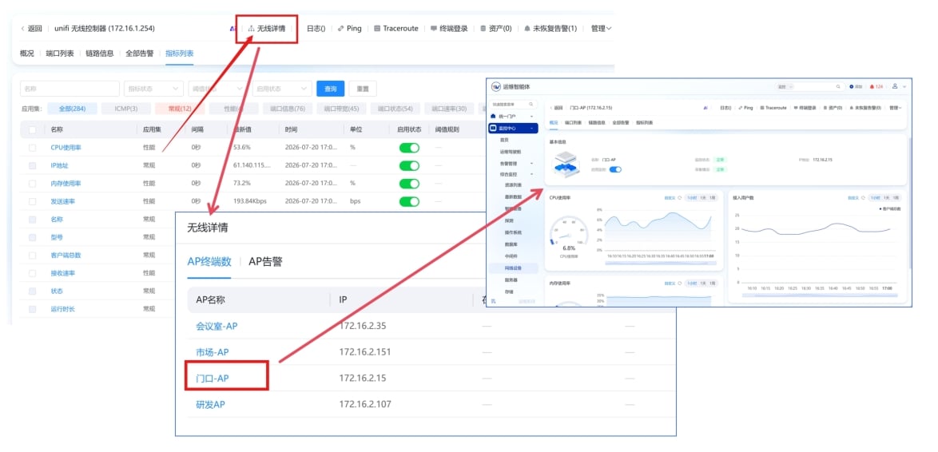Refresh the 内存使用率 chart in right window
This screenshot has width=938, height=452.
coord(680,283)
